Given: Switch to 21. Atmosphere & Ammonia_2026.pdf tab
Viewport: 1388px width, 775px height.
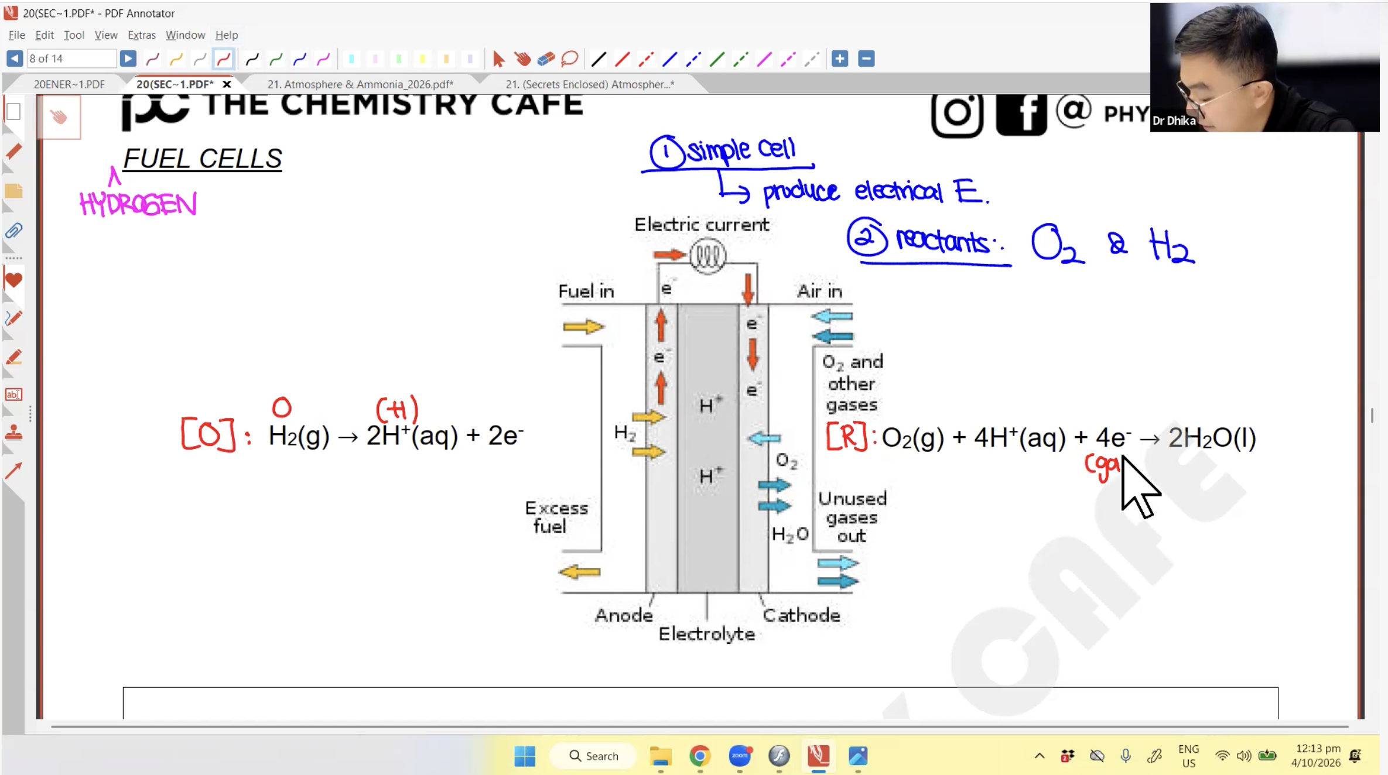Looking at the screenshot, I should (360, 84).
